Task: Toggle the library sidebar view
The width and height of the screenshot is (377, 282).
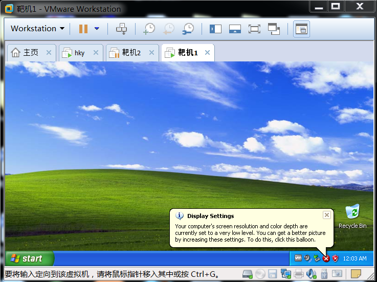Action: pos(215,29)
